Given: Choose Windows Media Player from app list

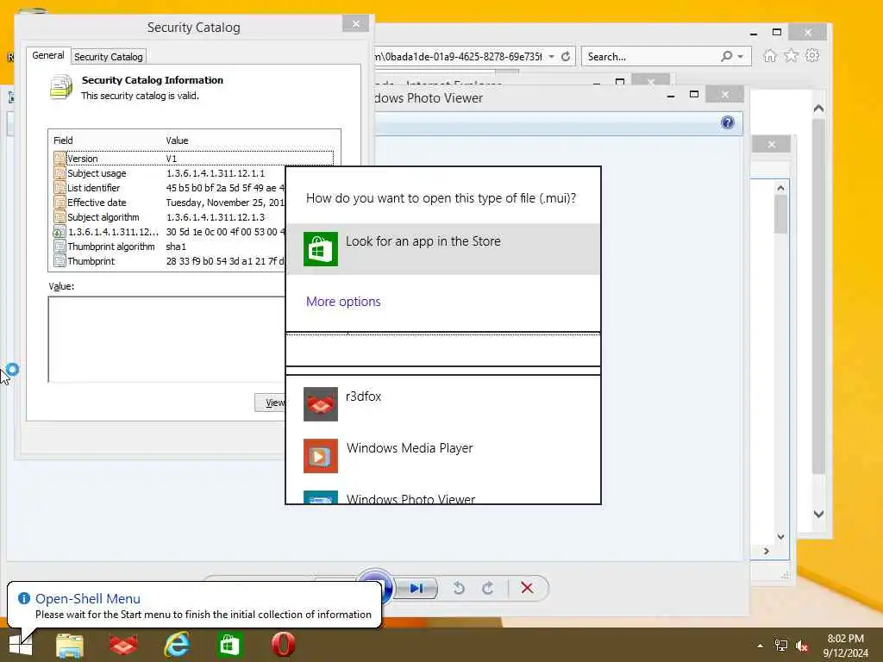Looking at the screenshot, I should 443,455.
